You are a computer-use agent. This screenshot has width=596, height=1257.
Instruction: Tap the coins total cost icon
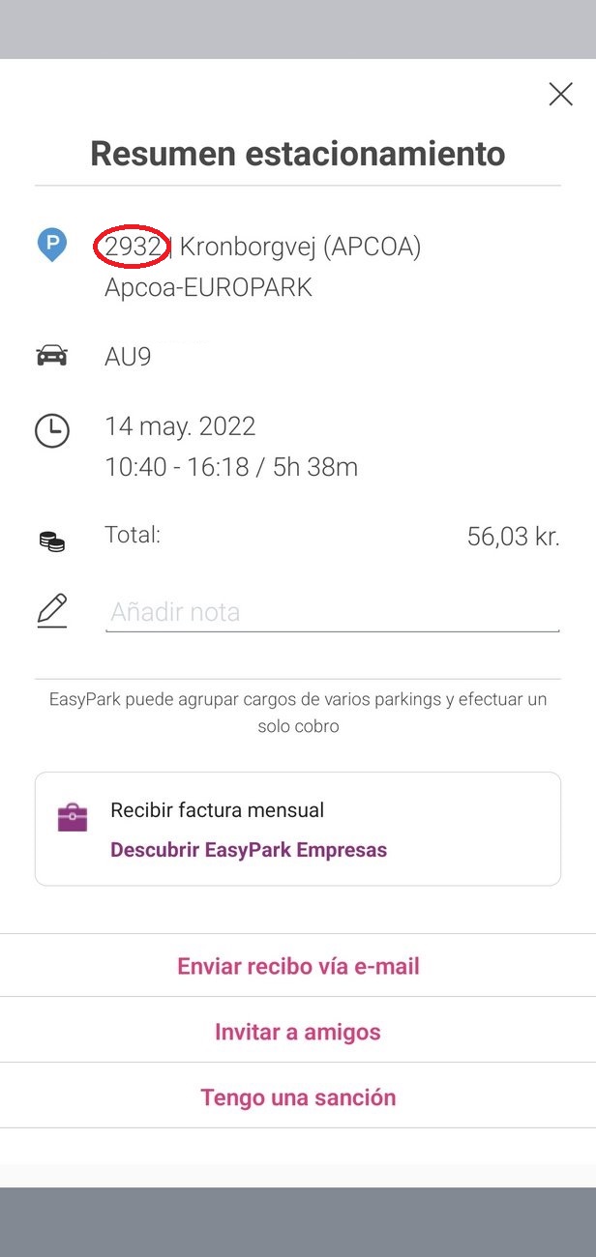52,541
